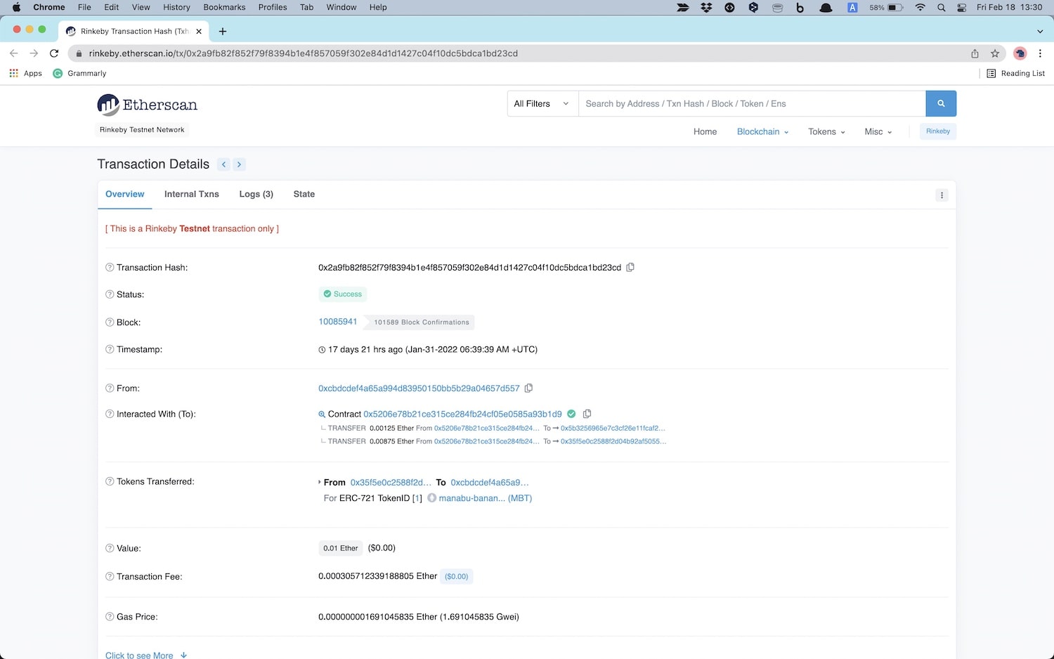Click the Chrome address bar URL
1054x659 pixels.
pyautogui.click(x=303, y=53)
